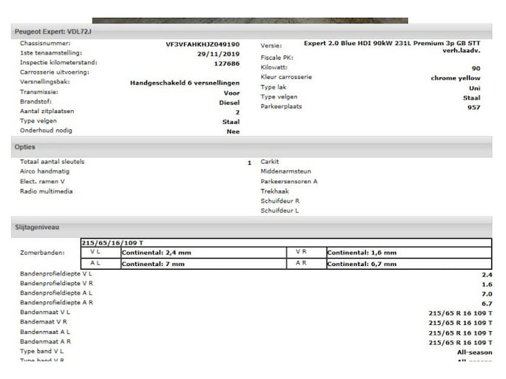Image resolution: width=506 pixels, height=379 pixels.
Task: Click the chrome yellow body colour value
Action: [455, 78]
